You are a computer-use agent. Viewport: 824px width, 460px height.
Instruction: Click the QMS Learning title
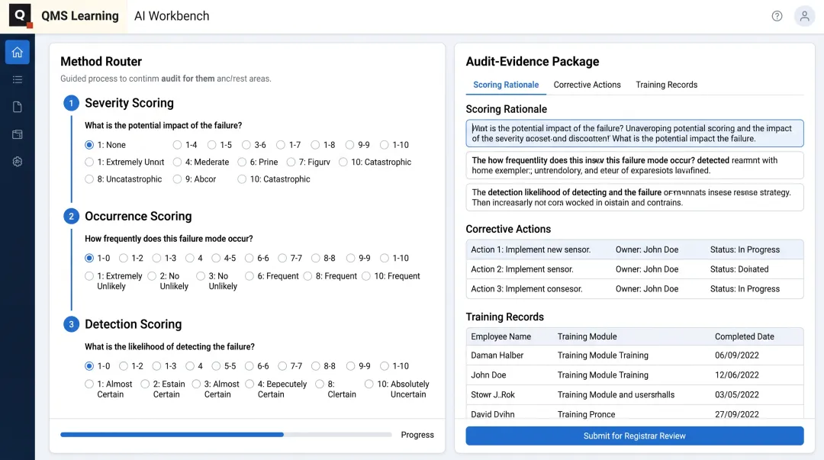pyautogui.click(x=80, y=16)
